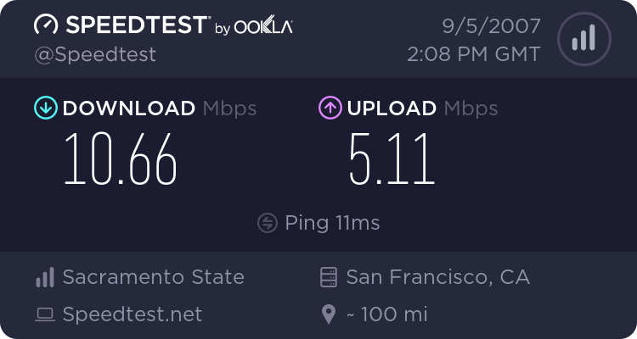Image resolution: width=637 pixels, height=339 pixels.
Task: Click the Ping 11ms result text
Action: coord(332,223)
